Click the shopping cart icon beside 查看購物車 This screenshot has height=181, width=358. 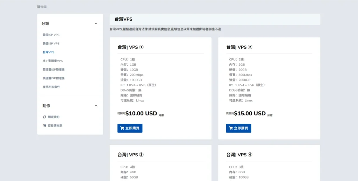point(44,125)
